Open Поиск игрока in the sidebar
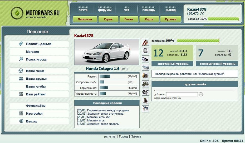Viewport: 245px width, 143px height. tap(39, 59)
